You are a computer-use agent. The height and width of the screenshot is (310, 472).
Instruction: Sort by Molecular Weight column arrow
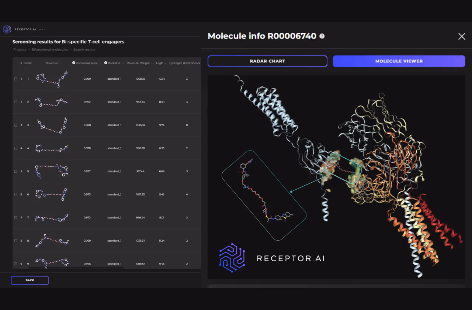tap(152, 63)
